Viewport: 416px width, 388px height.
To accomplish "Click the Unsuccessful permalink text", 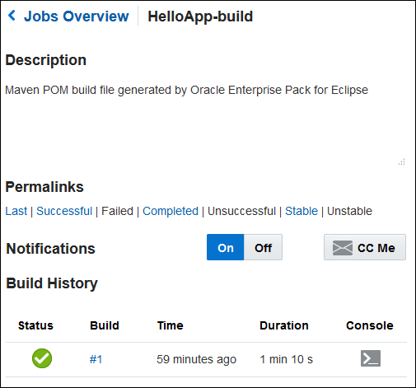I will click(x=241, y=211).
